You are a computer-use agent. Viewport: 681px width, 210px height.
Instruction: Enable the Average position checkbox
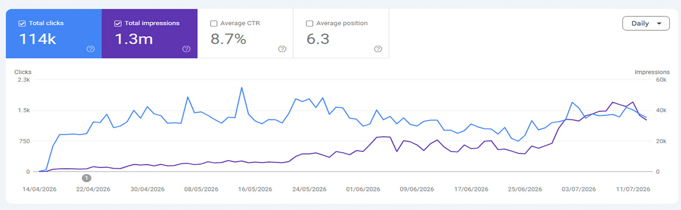tap(309, 23)
